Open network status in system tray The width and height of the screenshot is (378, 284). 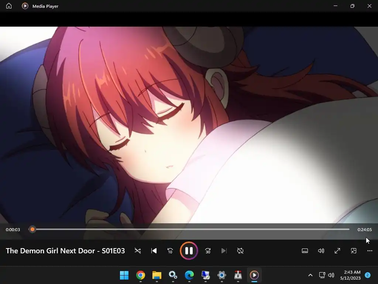click(322, 275)
